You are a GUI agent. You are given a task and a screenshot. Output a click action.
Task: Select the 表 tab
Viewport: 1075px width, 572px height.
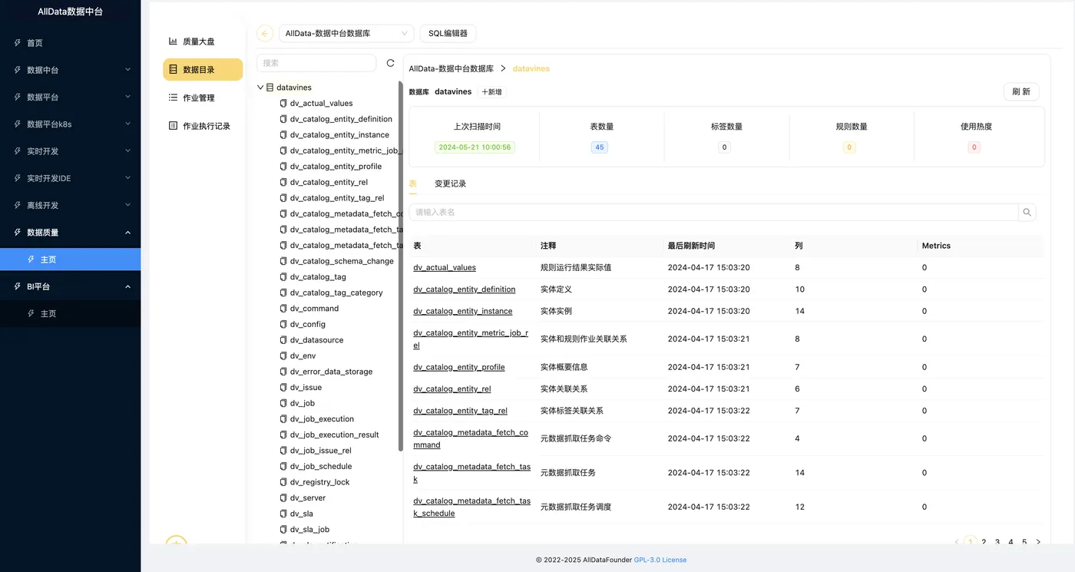coord(413,184)
